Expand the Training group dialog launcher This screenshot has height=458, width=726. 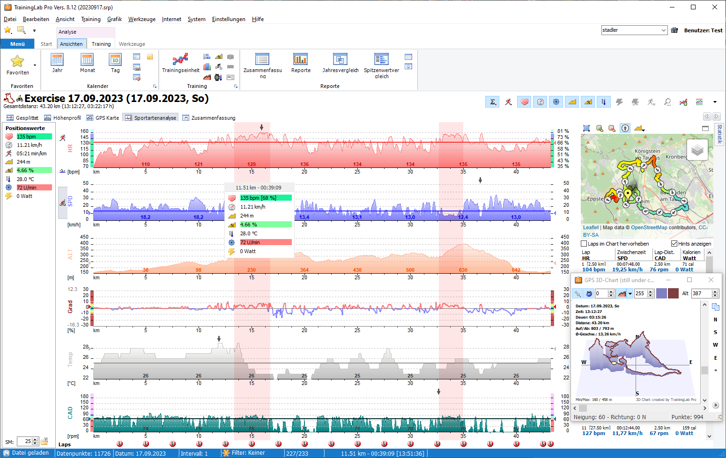[236, 87]
